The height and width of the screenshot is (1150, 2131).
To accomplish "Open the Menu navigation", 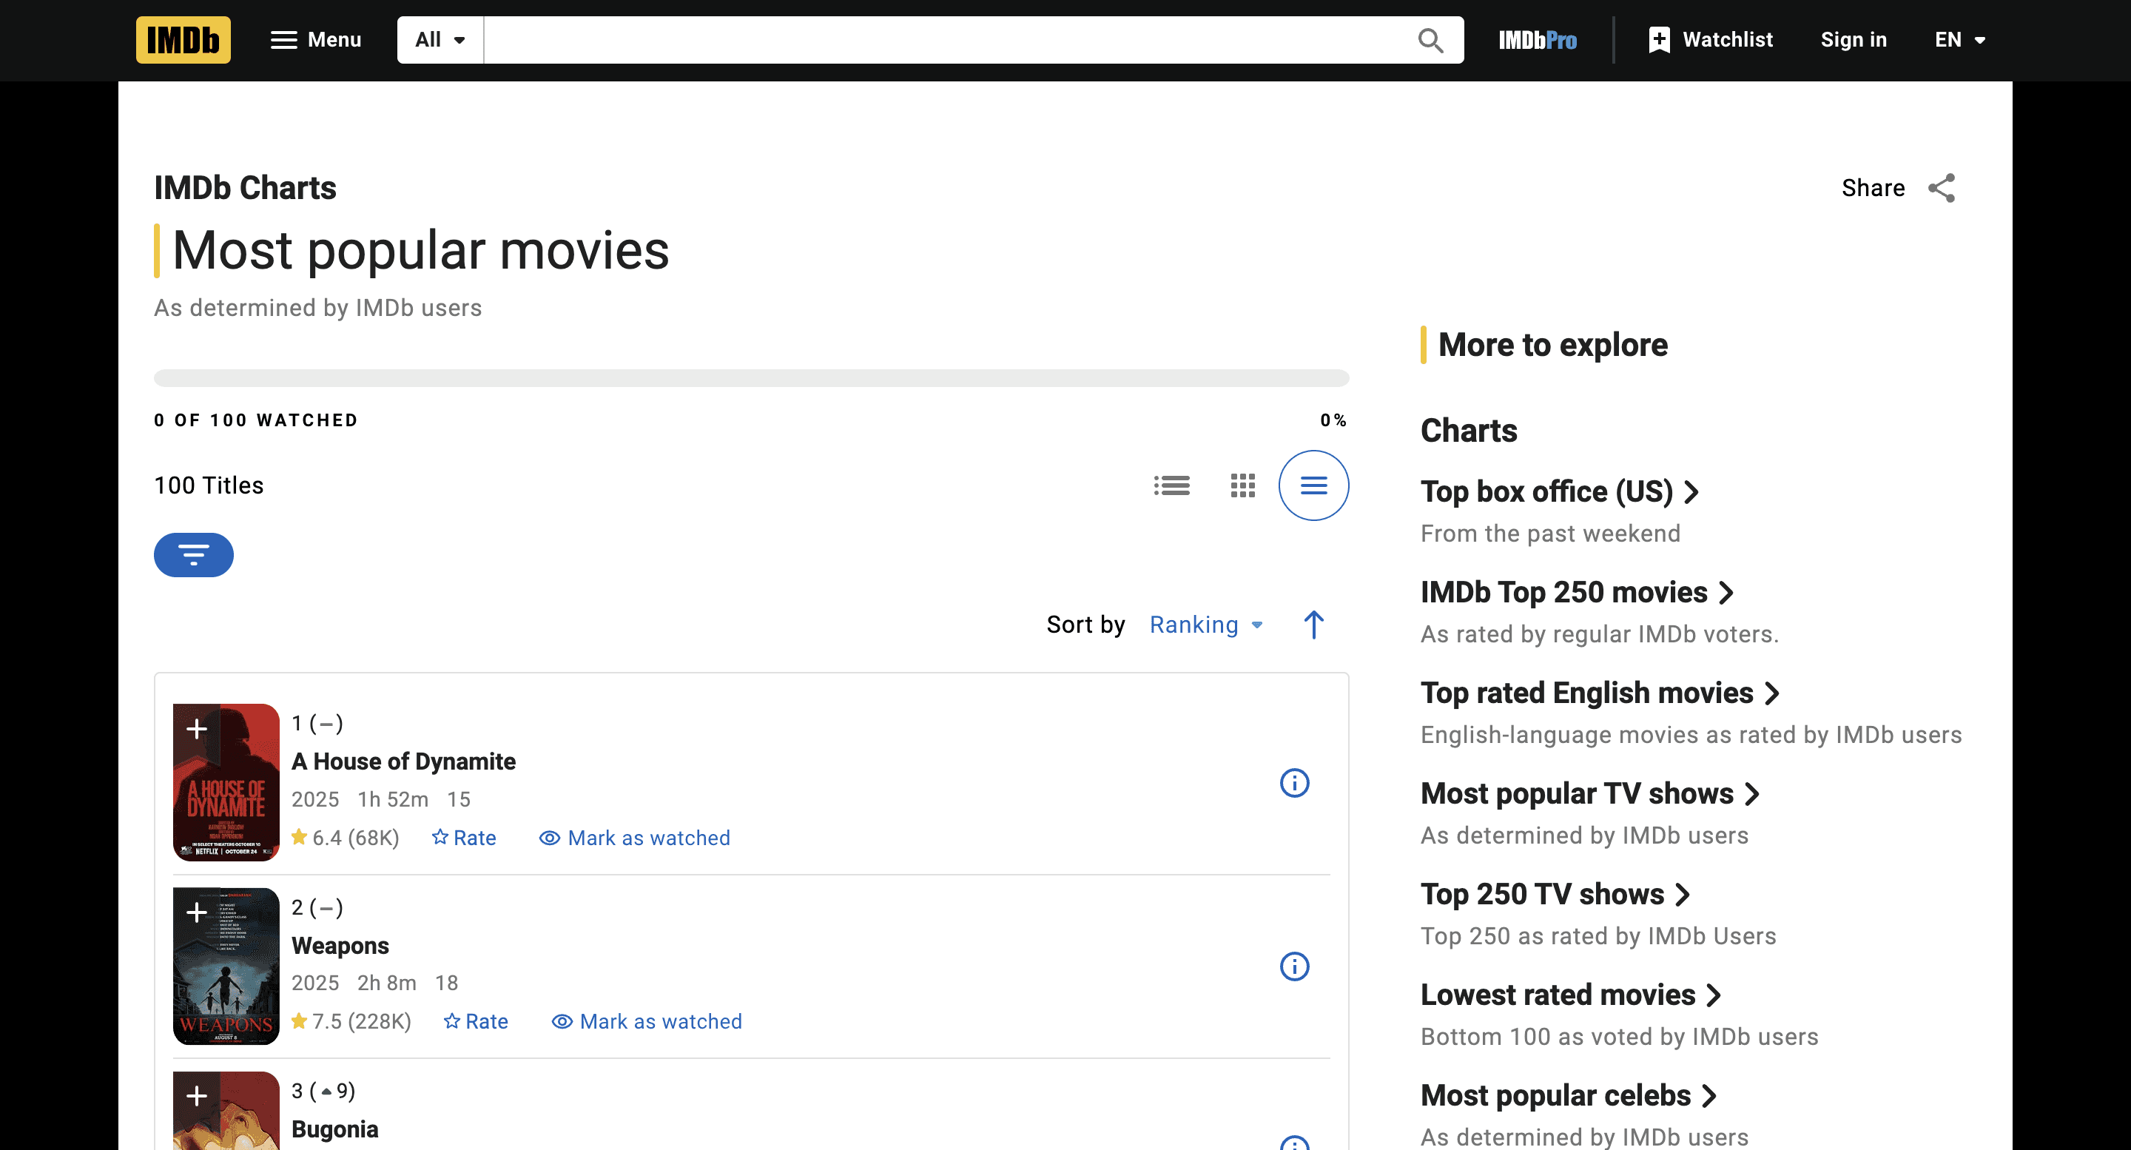I will [x=315, y=39].
